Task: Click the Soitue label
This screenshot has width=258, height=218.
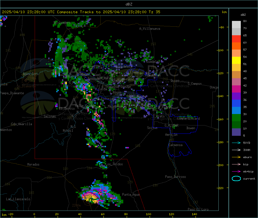Action: pos(152,128)
